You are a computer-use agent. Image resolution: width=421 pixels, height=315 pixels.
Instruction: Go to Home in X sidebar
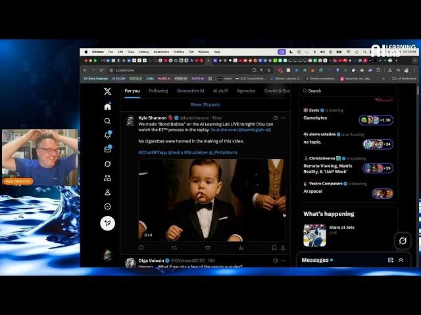[x=107, y=106]
